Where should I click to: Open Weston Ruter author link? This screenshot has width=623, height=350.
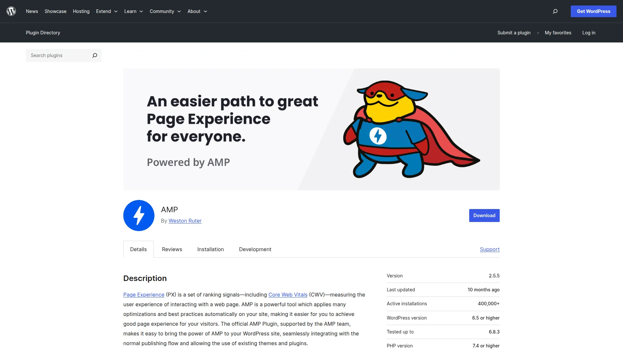click(185, 221)
